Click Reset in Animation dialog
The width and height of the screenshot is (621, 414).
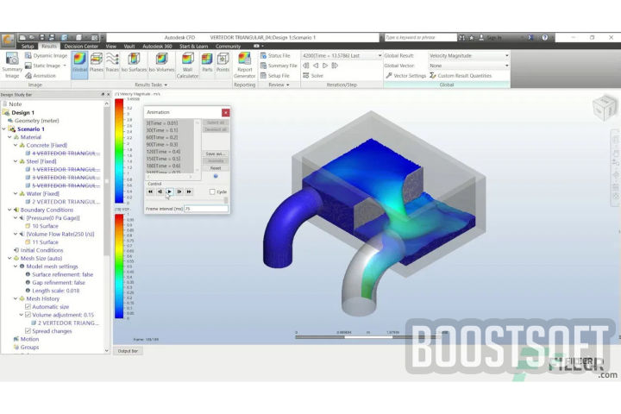(216, 168)
